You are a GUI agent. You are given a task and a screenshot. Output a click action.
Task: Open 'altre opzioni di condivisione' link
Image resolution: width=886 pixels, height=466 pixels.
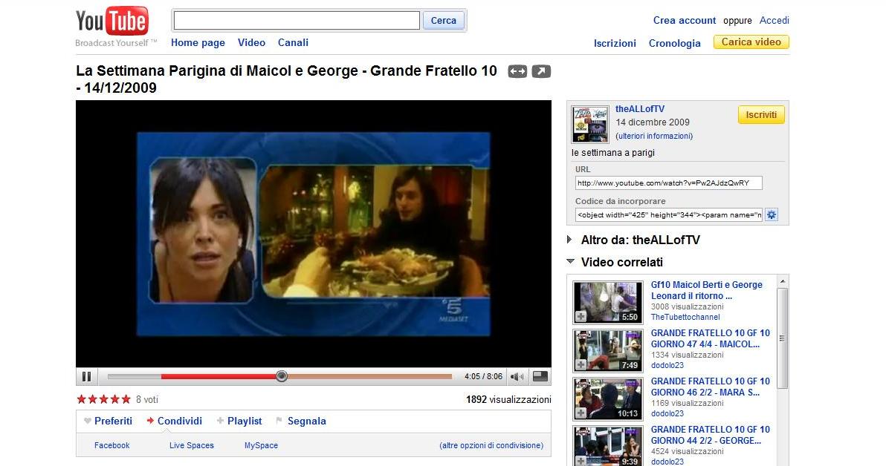point(491,446)
